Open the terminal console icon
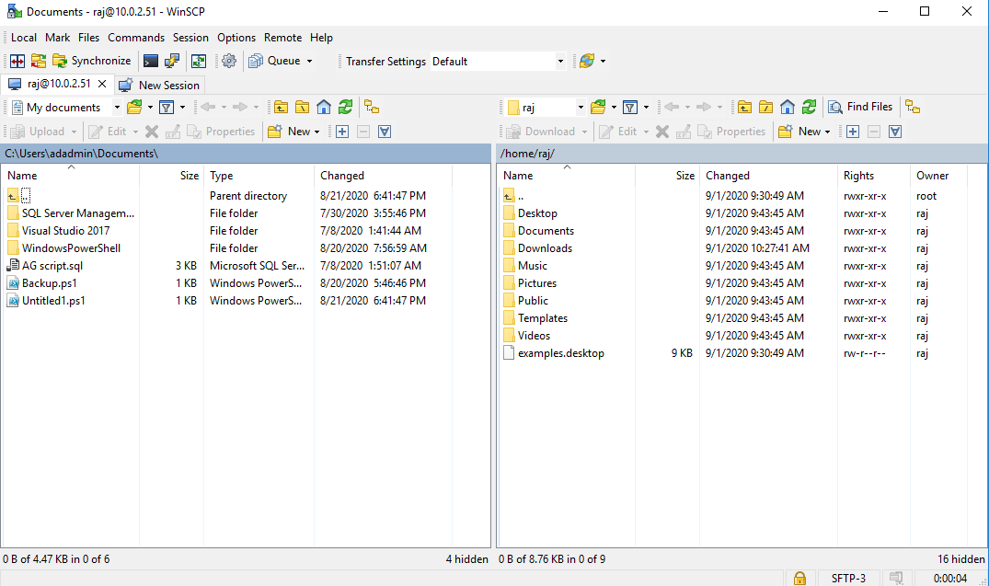Viewport: 989px width, 586px height. coord(151,62)
